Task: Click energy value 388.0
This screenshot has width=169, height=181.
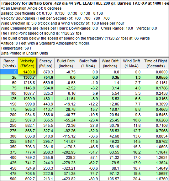Action: (x=46, y=115)
